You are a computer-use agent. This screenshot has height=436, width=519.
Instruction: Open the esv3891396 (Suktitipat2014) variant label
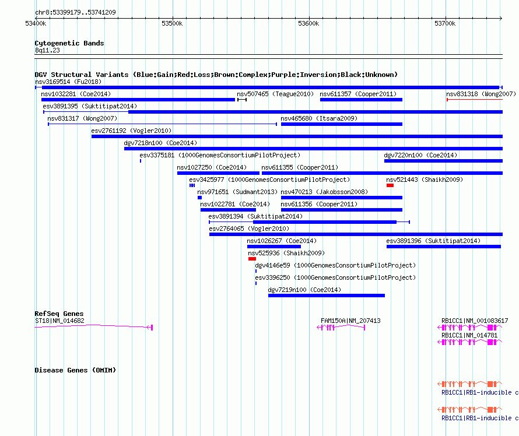tap(433, 241)
